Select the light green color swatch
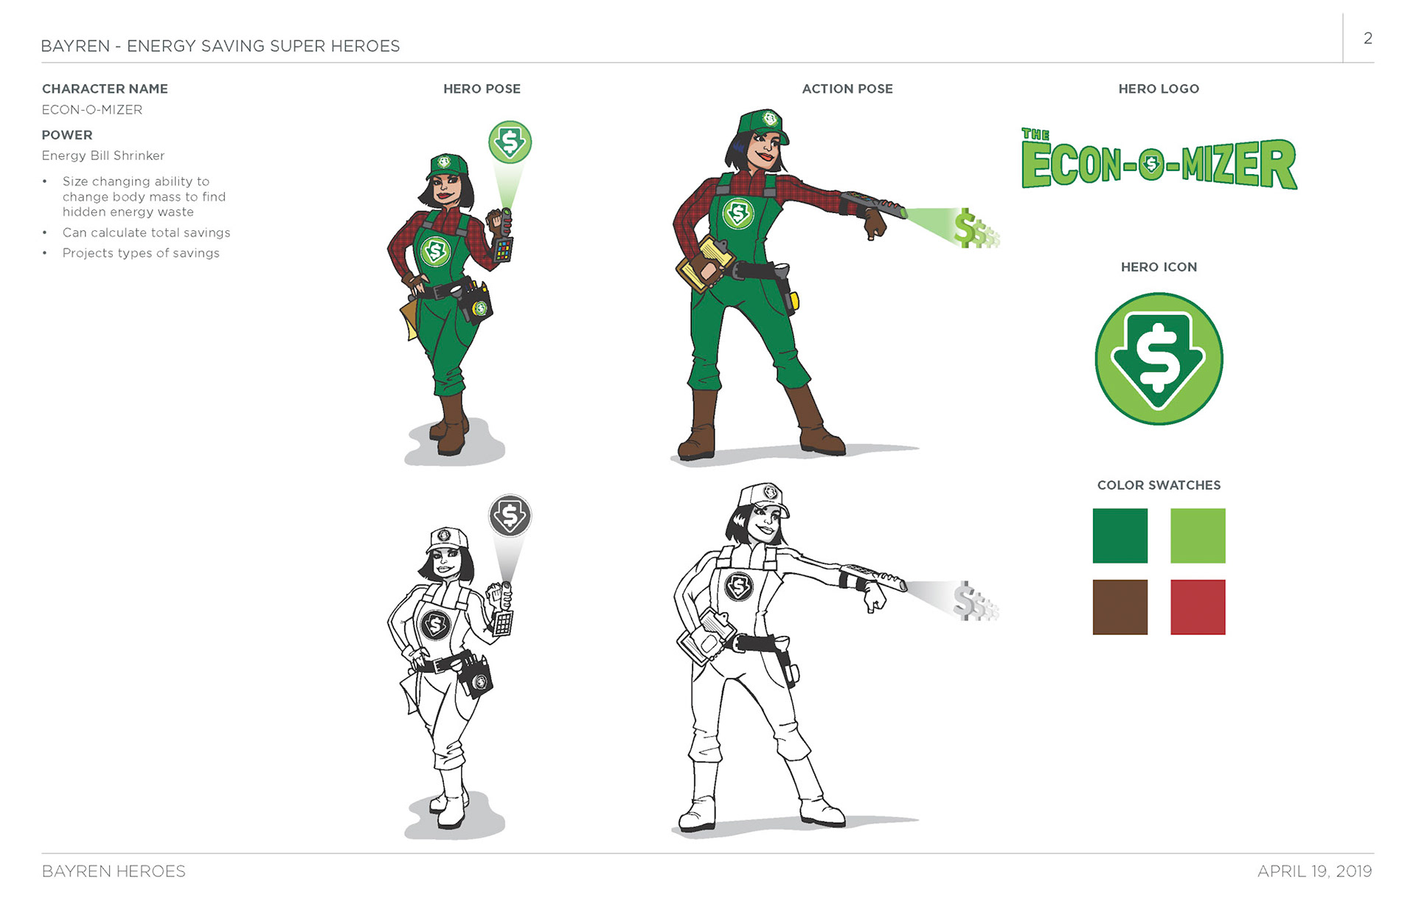The image size is (1416, 916). point(1198,535)
